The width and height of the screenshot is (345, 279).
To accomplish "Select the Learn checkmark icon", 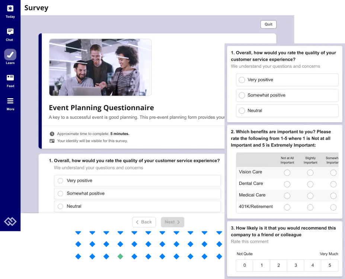I will click(10, 55).
